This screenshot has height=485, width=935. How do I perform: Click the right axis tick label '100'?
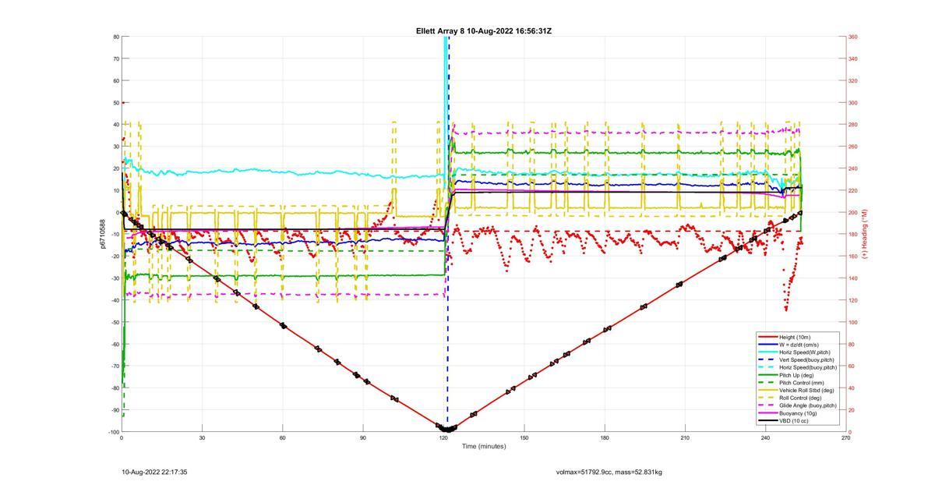click(x=853, y=322)
